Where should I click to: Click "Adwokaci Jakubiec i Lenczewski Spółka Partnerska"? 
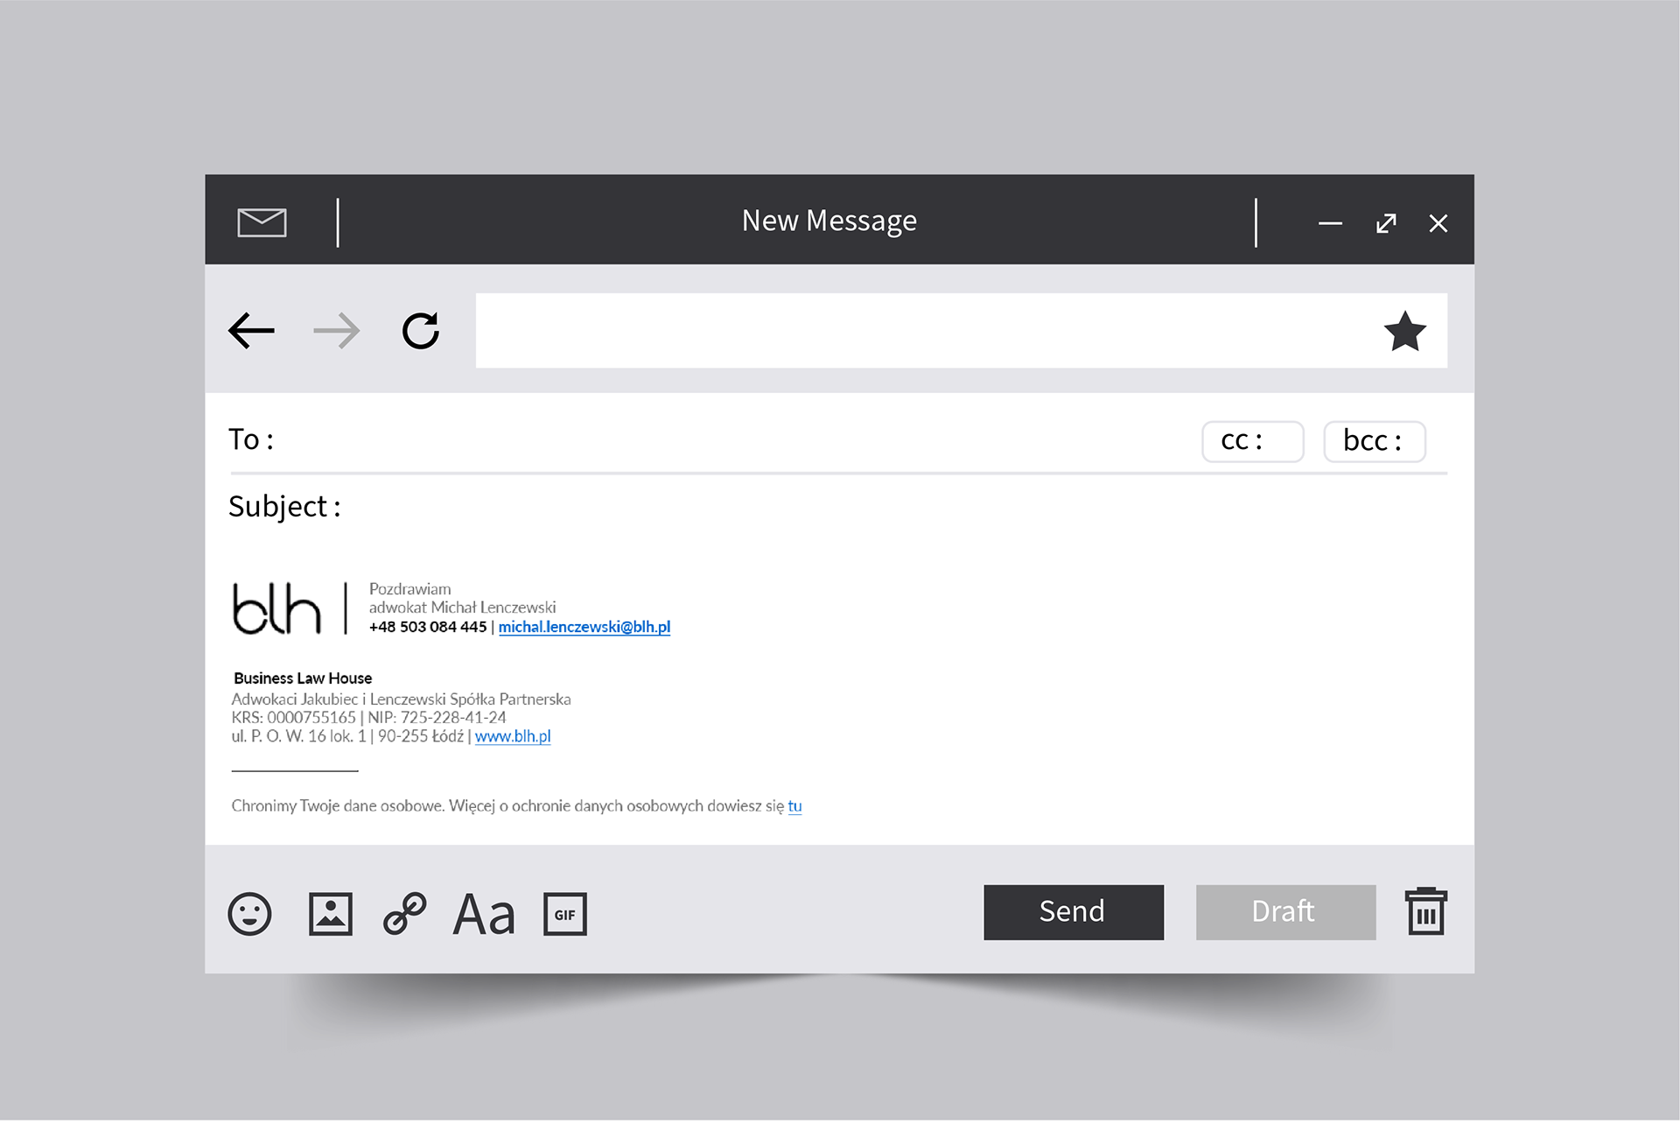click(401, 699)
